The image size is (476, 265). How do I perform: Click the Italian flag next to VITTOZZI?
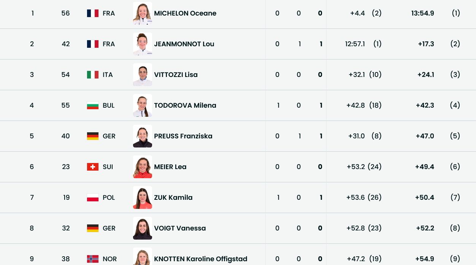[x=93, y=75]
